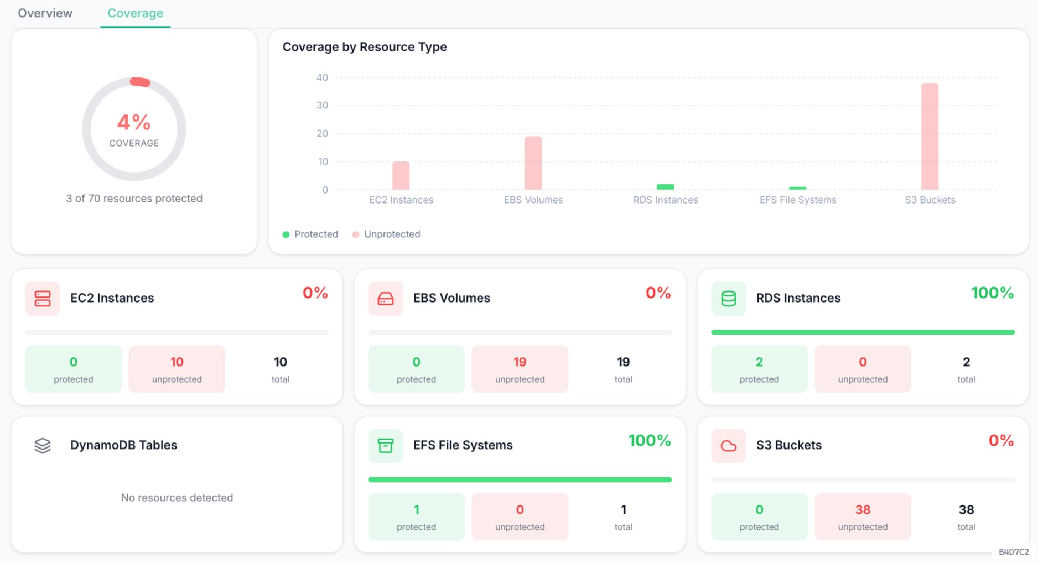Click the EFS File Systems archive icon
This screenshot has height=563, width=1038.
pos(386,446)
